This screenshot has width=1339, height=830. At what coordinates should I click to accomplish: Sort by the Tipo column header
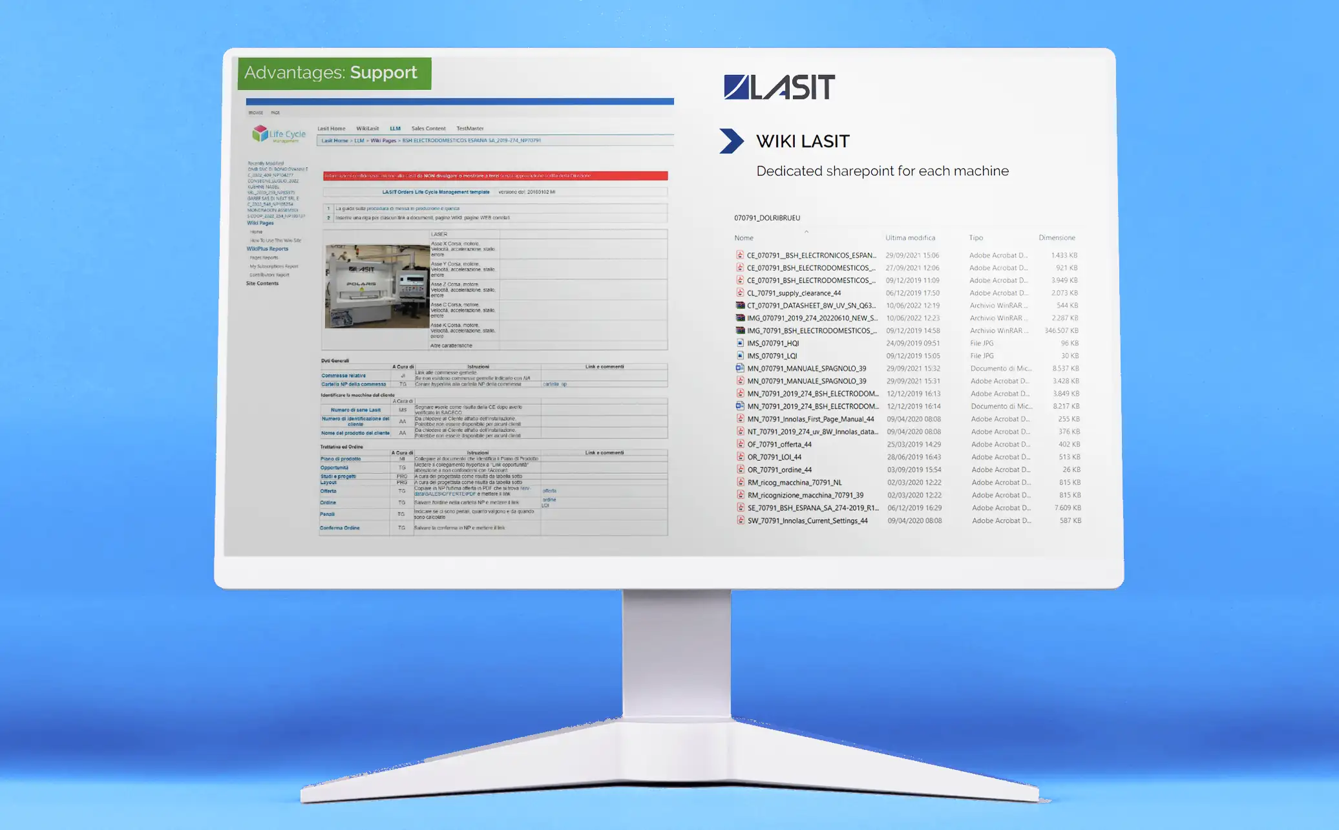coord(976,238)
